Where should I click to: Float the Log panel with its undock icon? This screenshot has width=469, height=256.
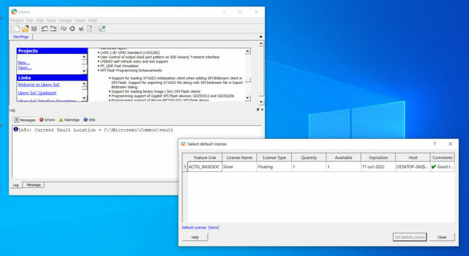coord(258,109)
